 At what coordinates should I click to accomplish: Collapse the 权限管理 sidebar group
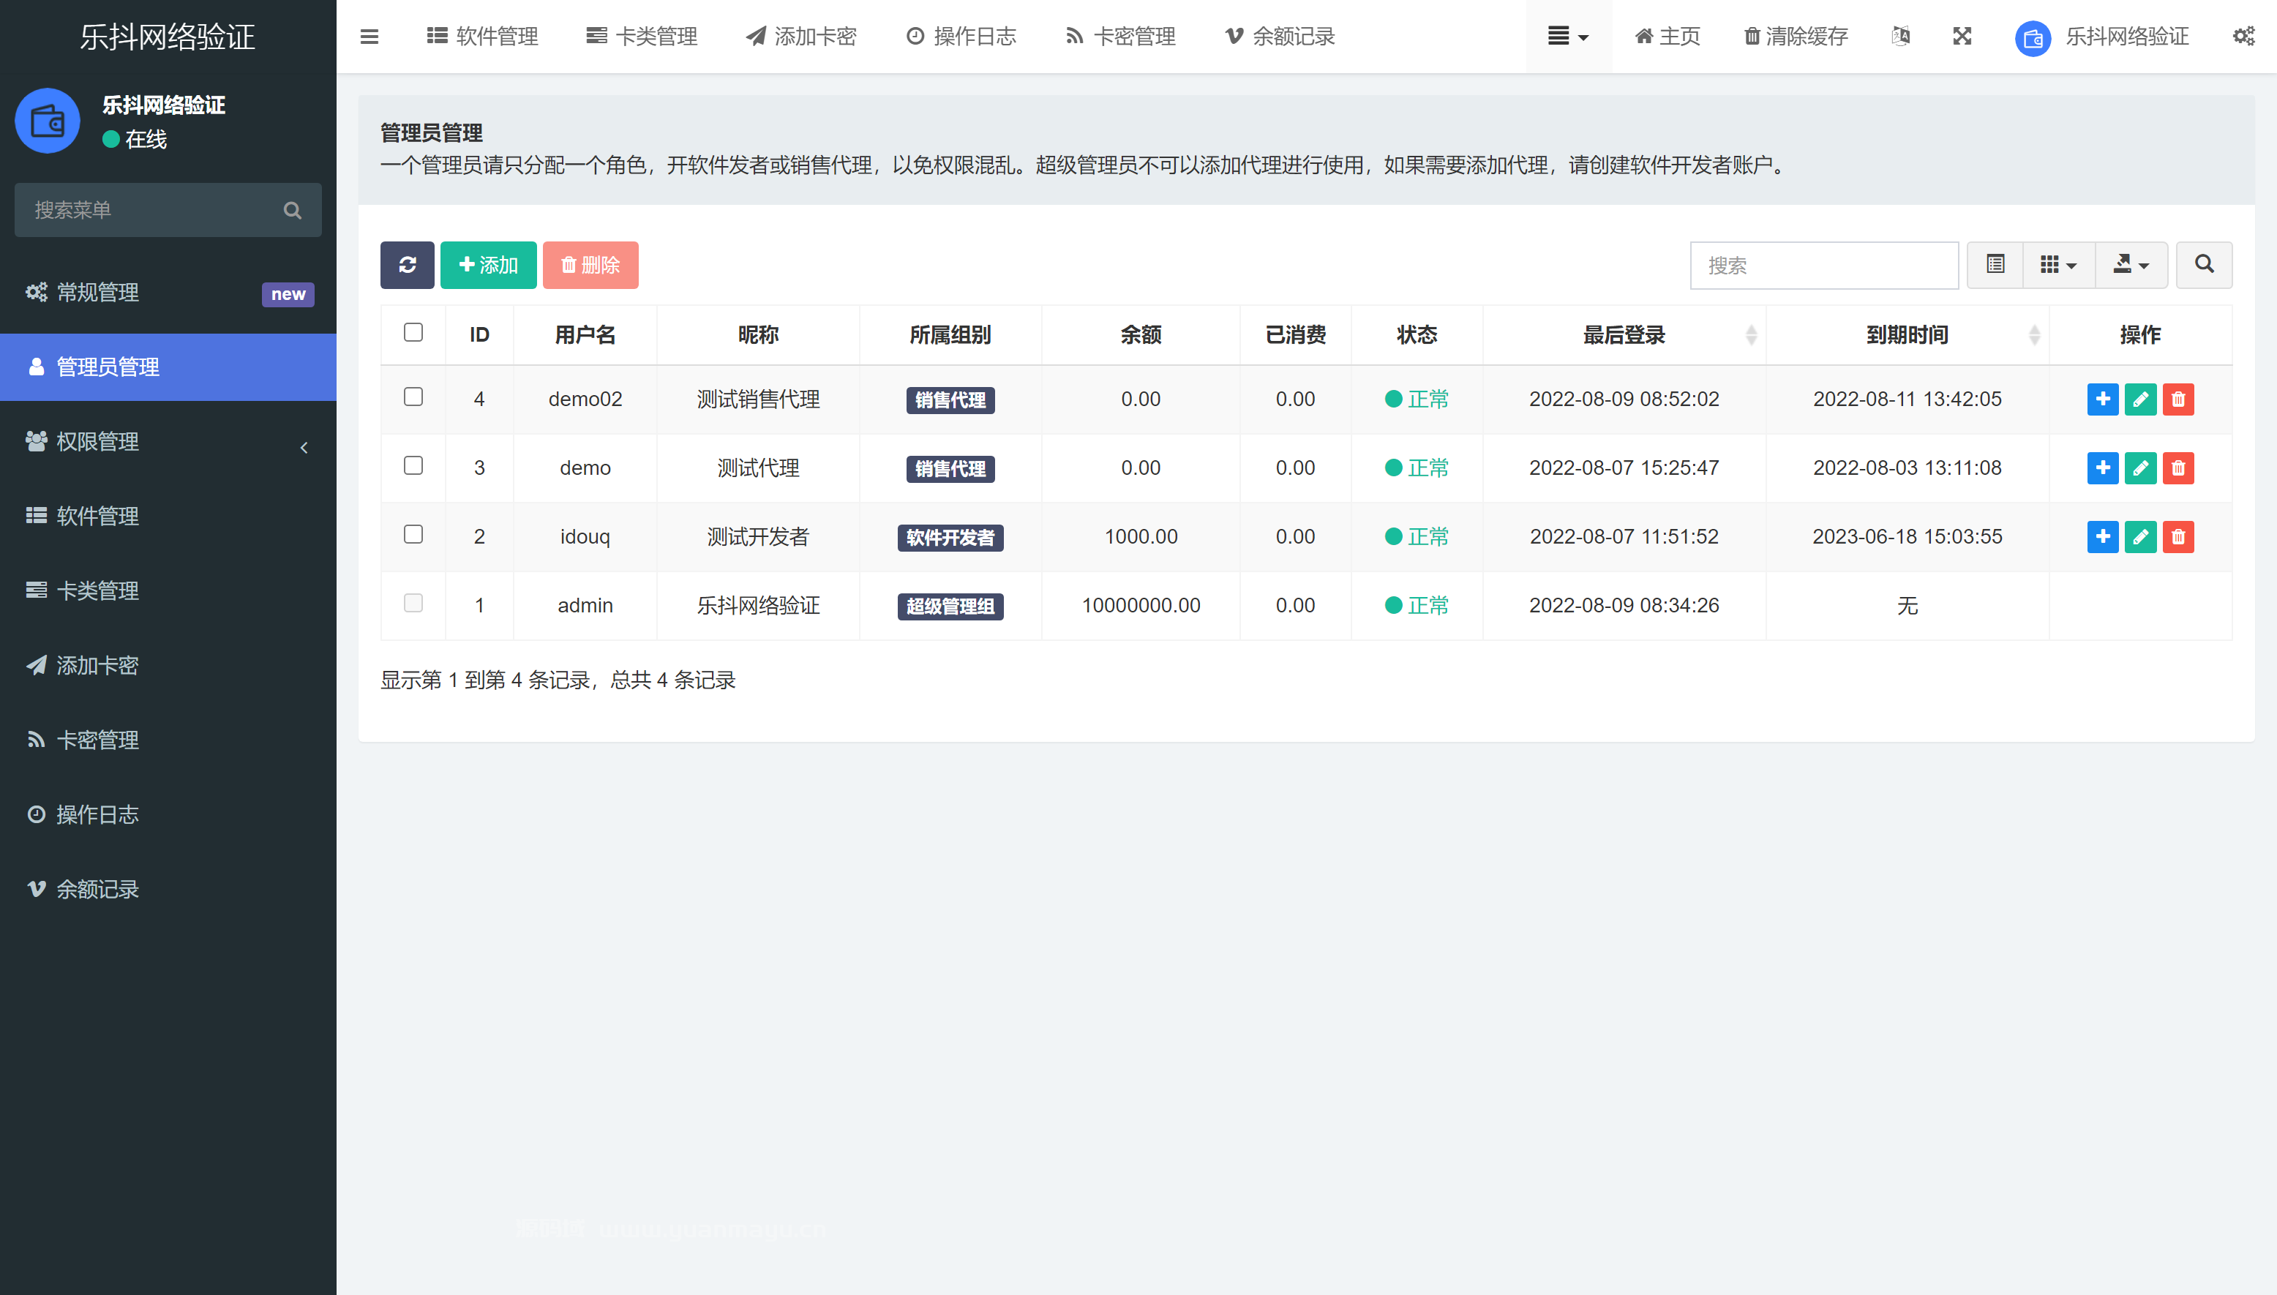[x=304, y=447]
